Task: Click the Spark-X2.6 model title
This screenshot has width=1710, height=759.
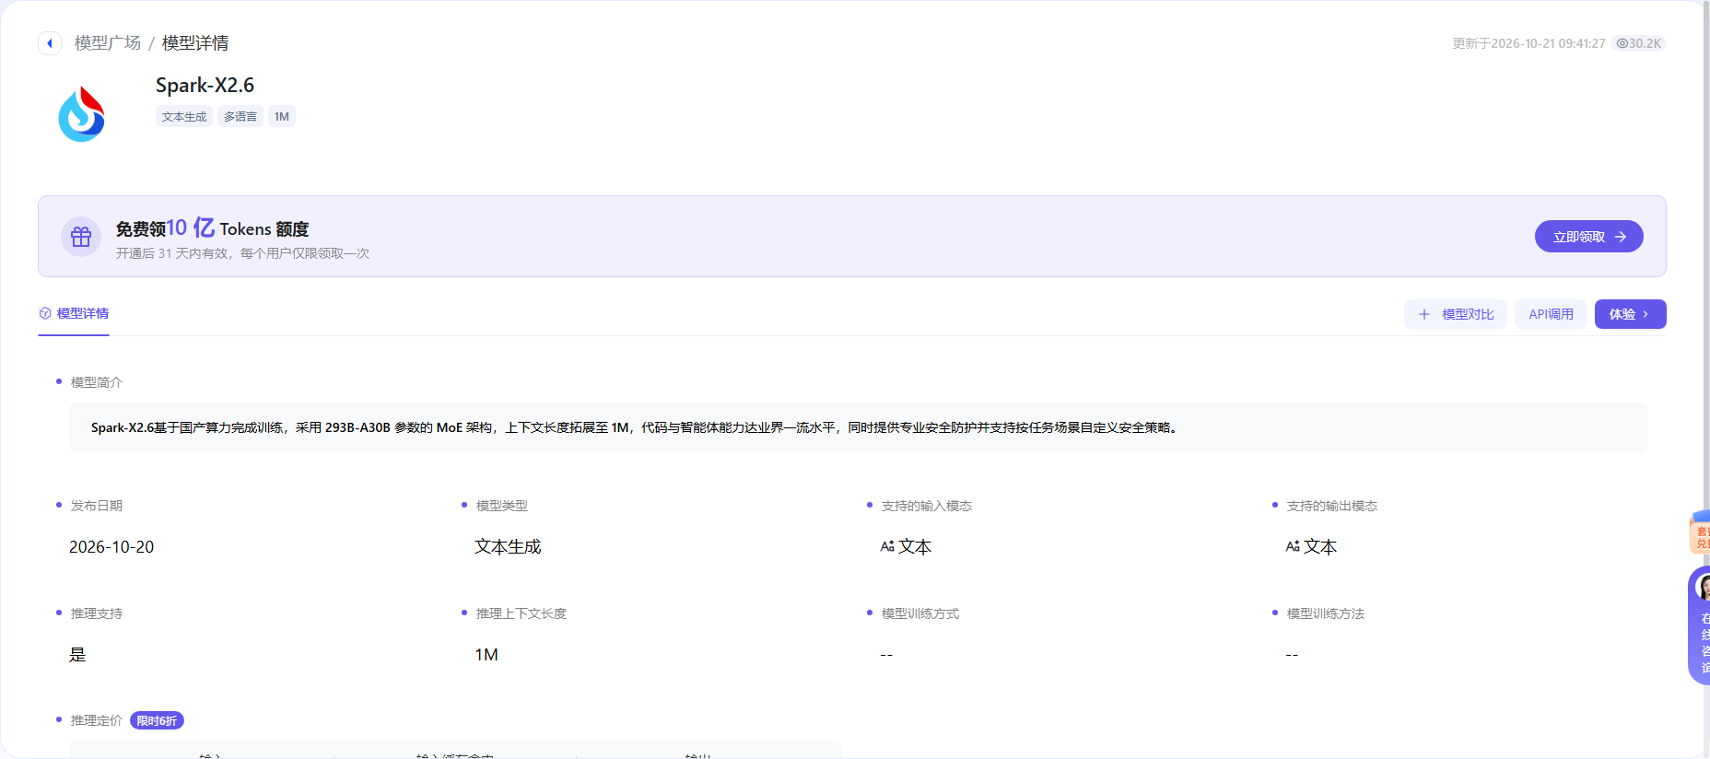Action: [205, 86]
